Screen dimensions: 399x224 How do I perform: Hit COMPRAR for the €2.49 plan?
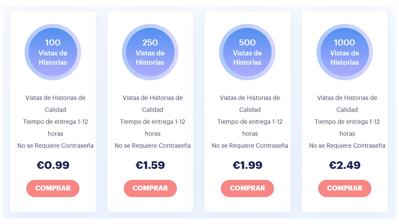click(x=344, y=188)
